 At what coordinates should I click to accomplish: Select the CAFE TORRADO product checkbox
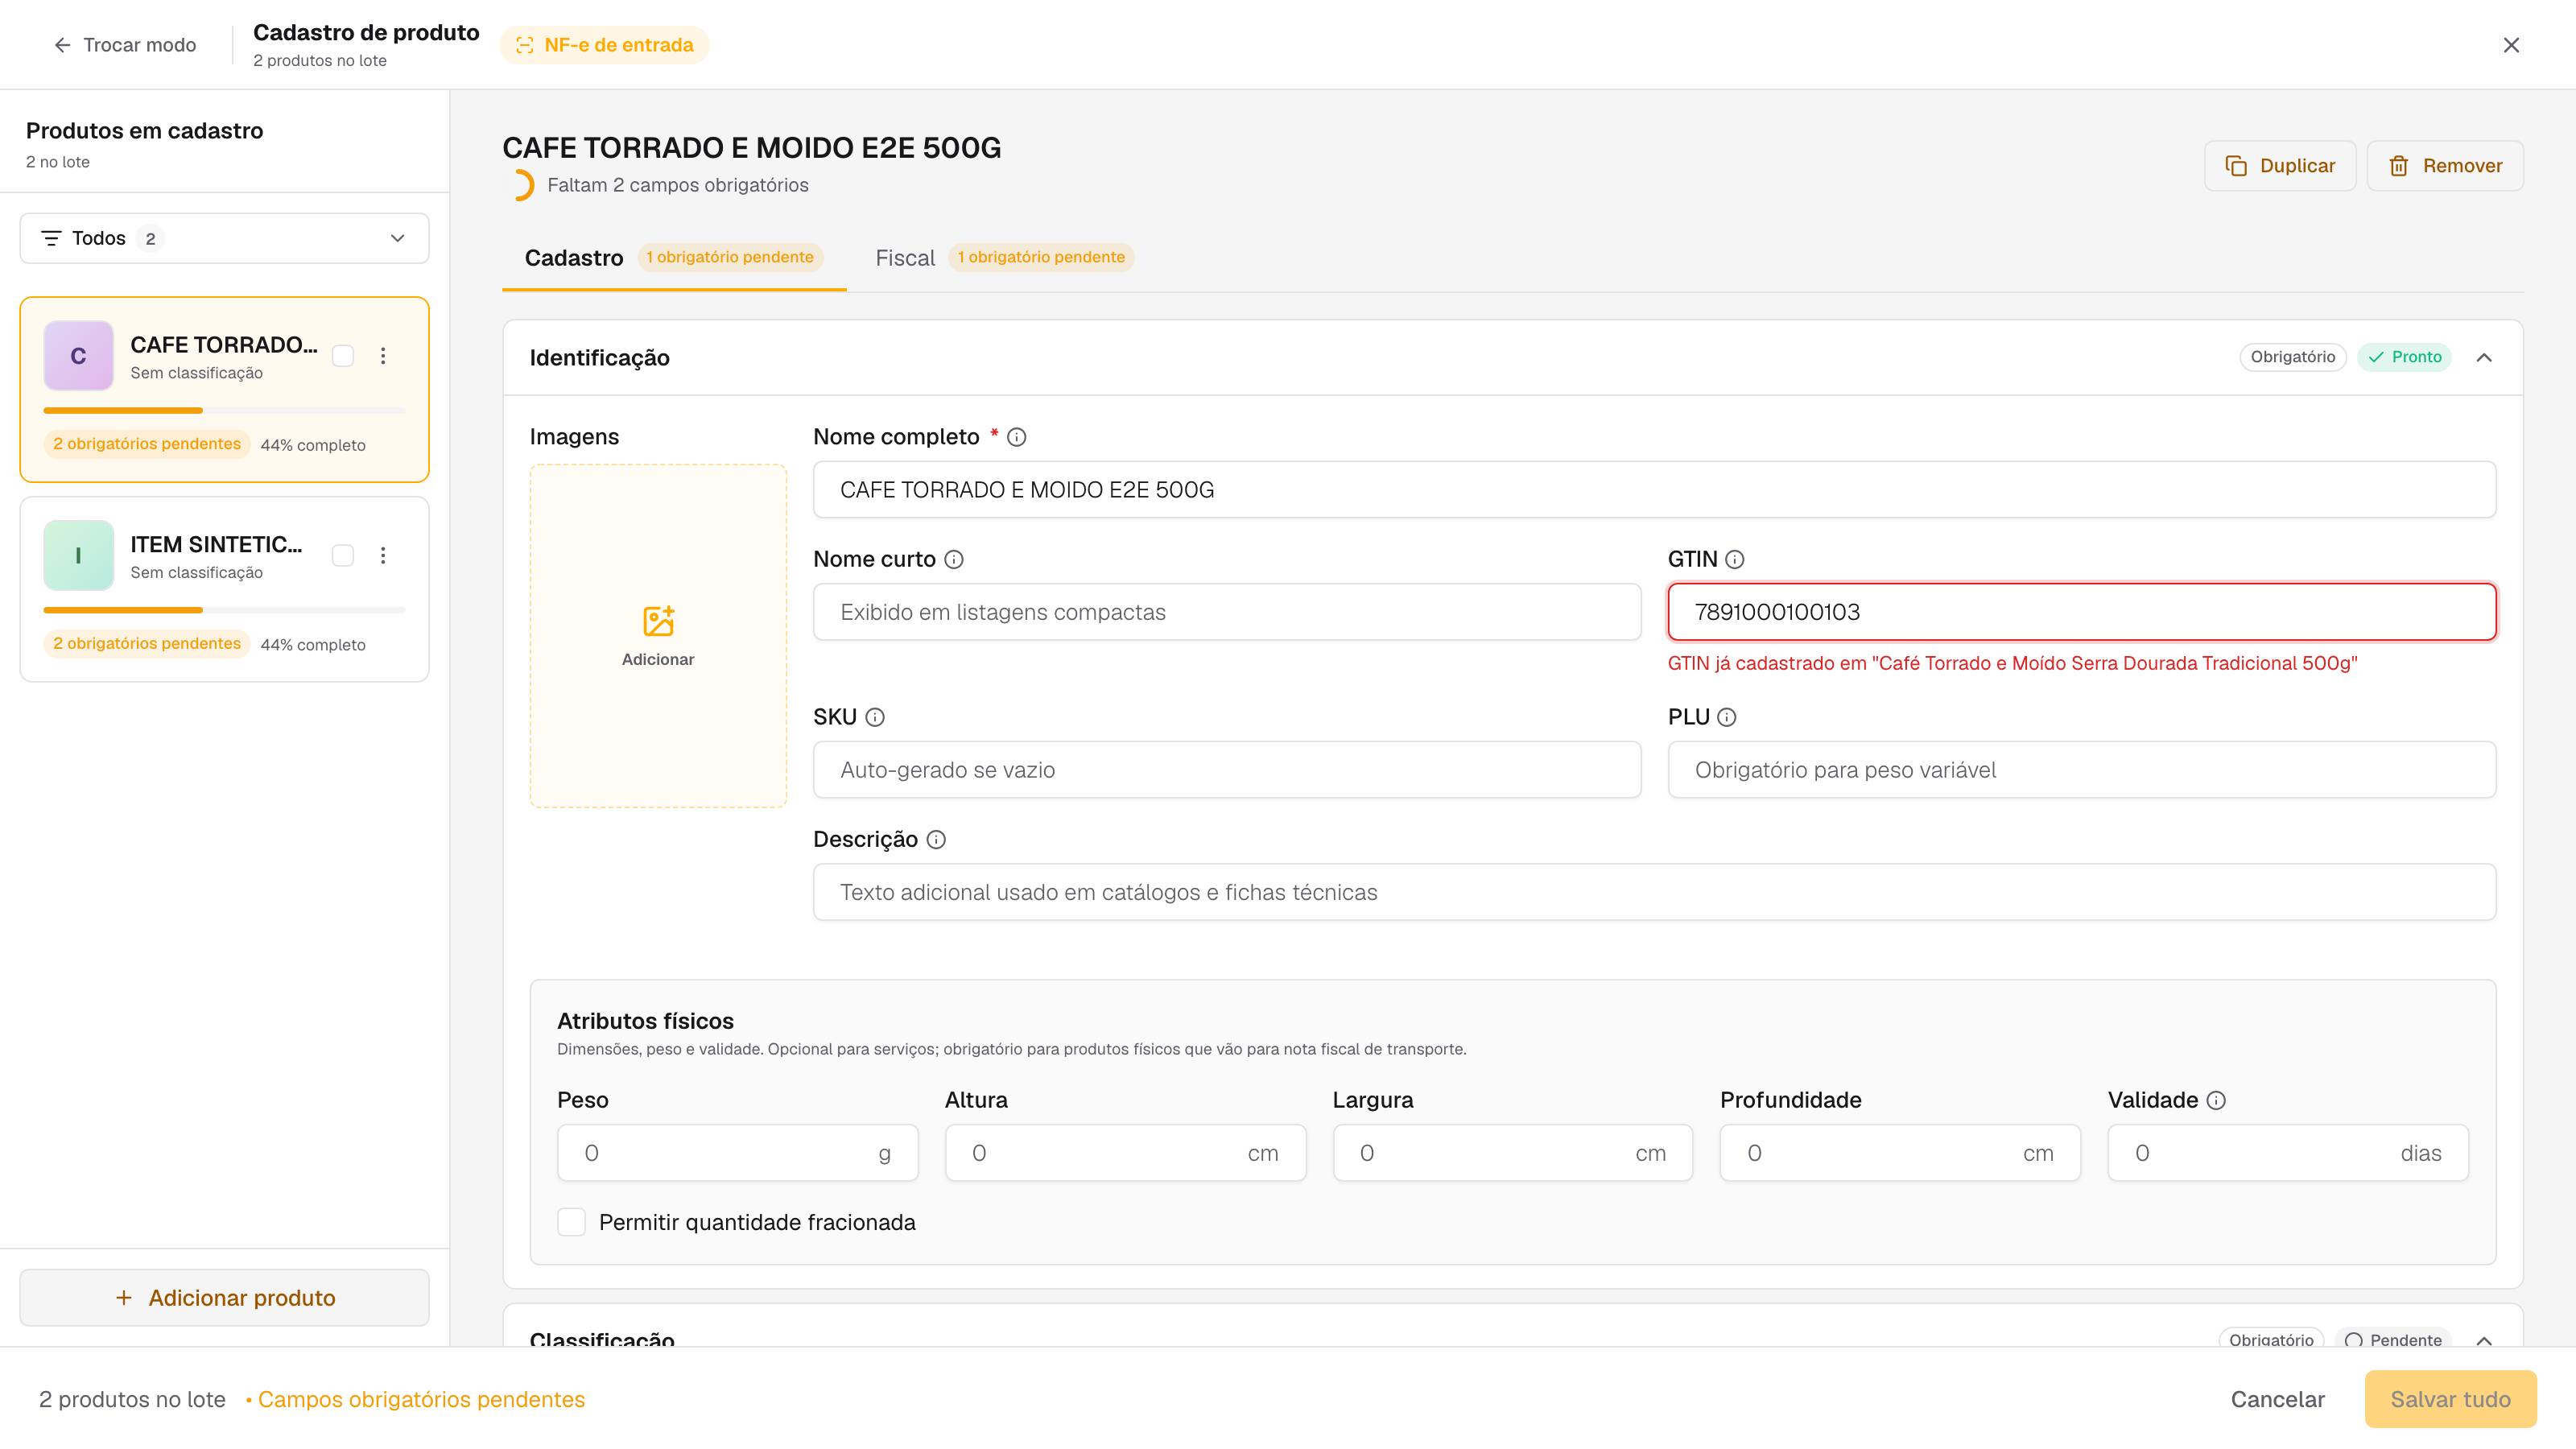click(x=343, y=356)
